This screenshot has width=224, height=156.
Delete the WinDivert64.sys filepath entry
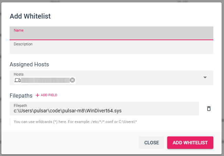pos(209,109)
